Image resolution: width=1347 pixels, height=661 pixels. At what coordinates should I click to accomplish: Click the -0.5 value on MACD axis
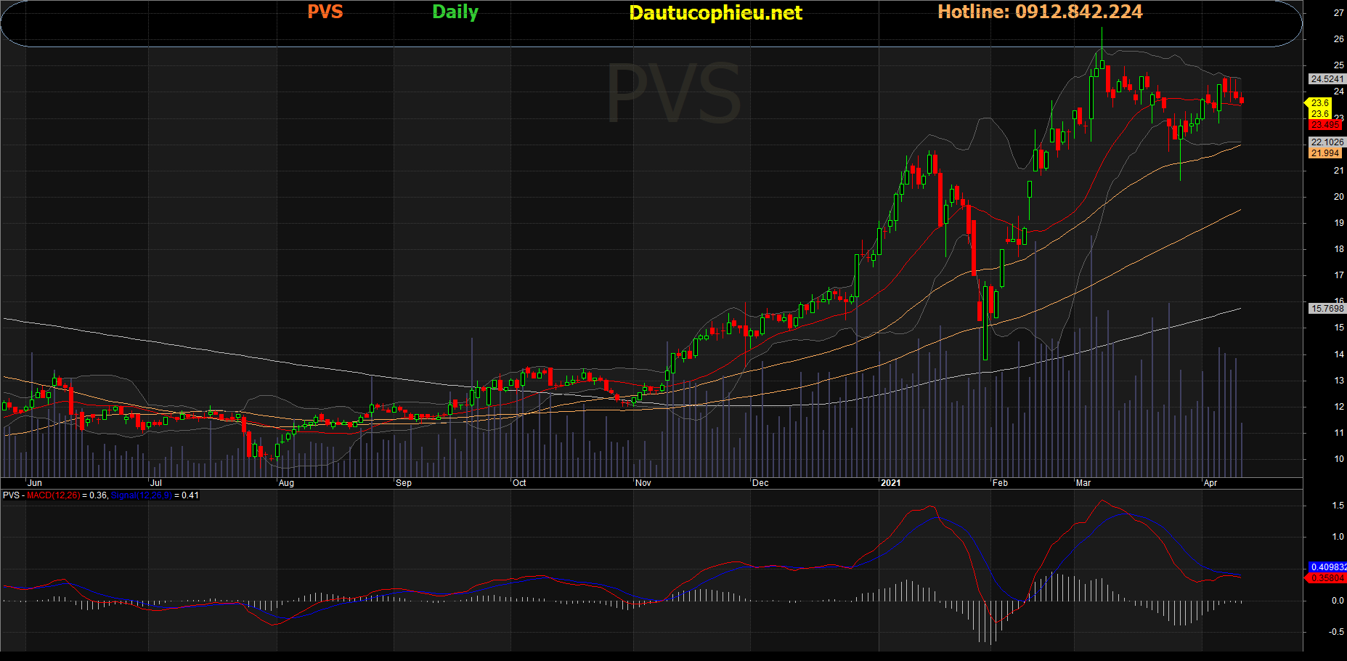(x=1336, y=632)
